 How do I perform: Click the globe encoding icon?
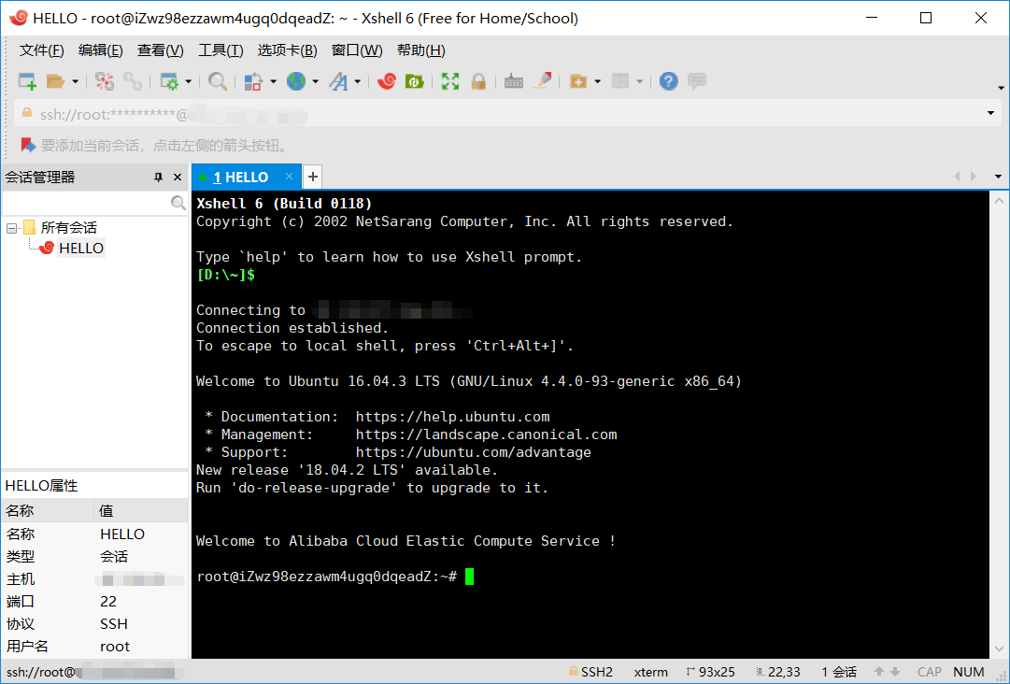point(296,81)
